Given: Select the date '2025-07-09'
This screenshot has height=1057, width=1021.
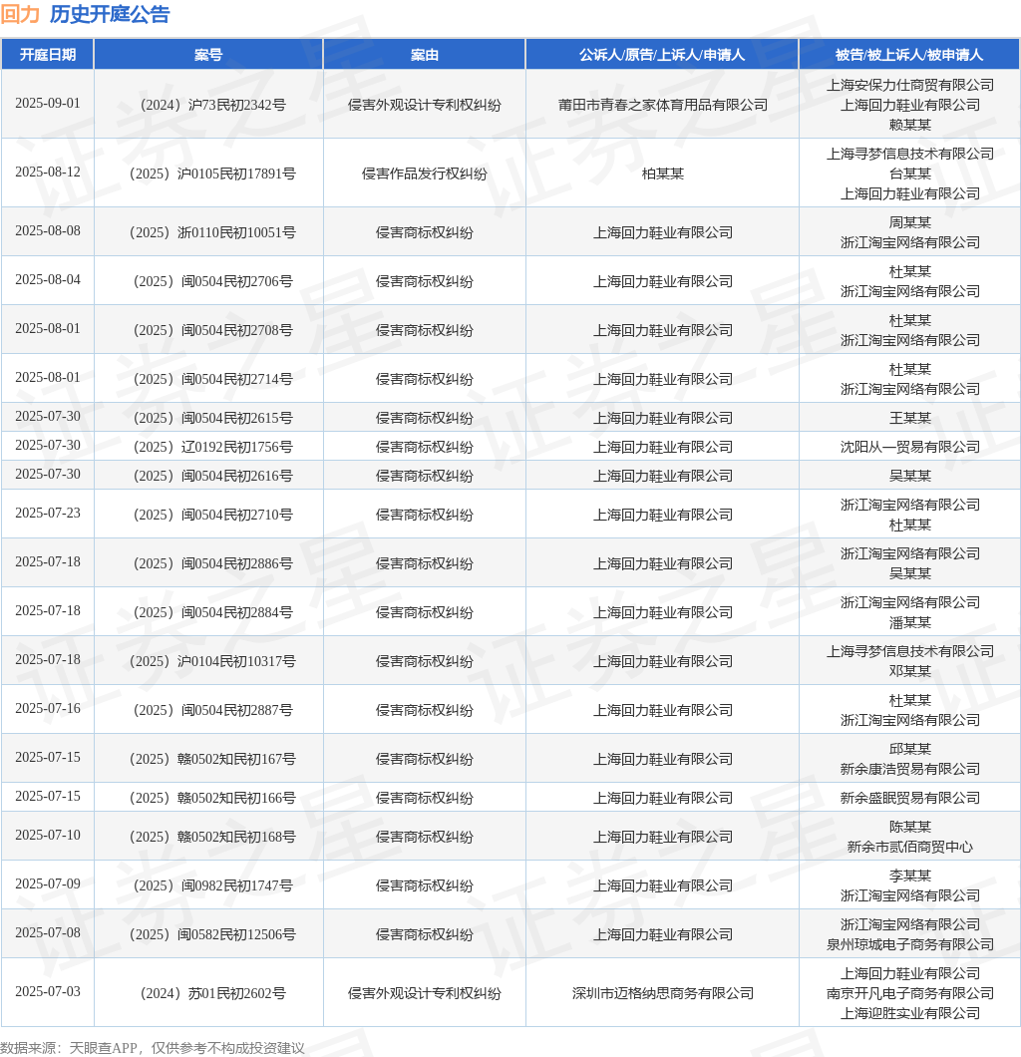Looking at the screenshot, I should tap(48, 883).
